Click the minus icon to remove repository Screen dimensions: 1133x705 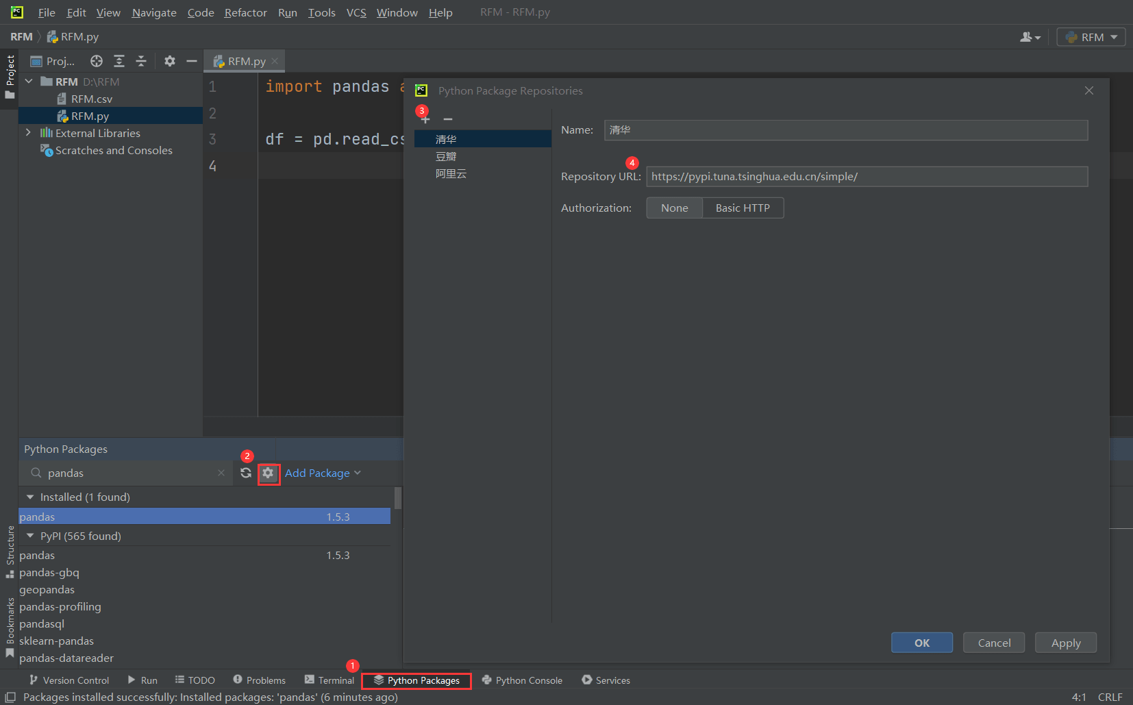pyautogui.click(x=448, y=120)
